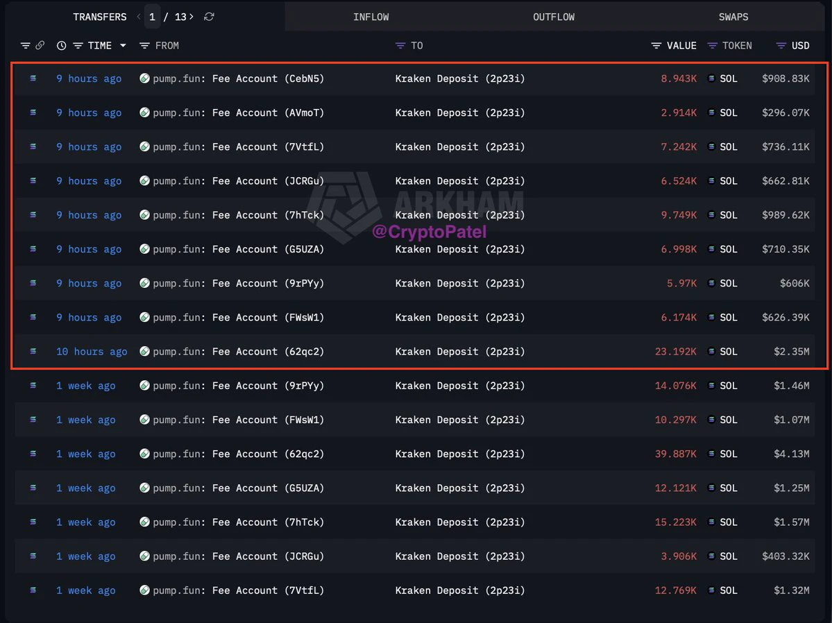Screen dimensions: 832x623
Task: Filter by TO column
Action: [400, 46]
